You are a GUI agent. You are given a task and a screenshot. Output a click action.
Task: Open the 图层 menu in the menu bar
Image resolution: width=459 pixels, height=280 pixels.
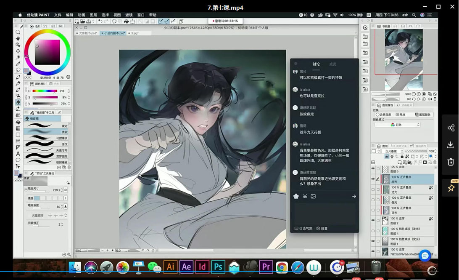tap(93, 15)
